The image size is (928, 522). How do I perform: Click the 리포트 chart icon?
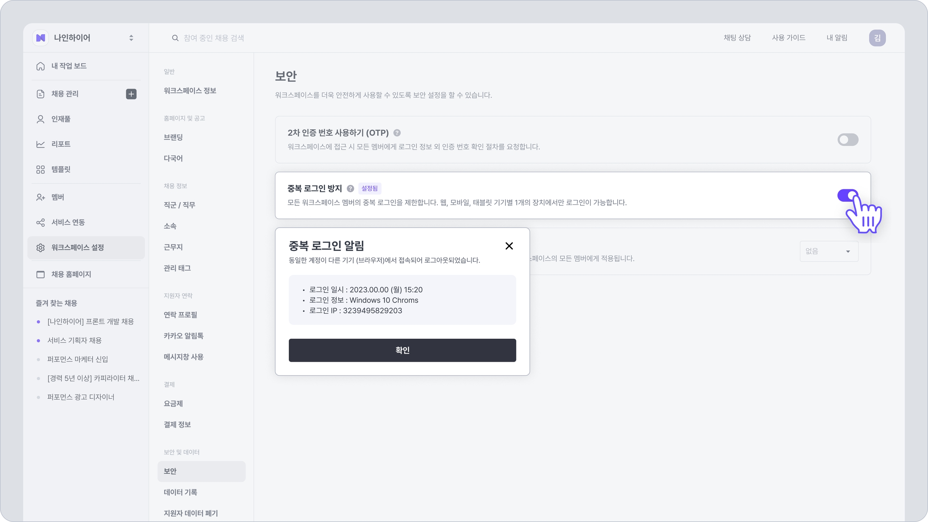(40, 144)
